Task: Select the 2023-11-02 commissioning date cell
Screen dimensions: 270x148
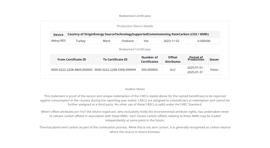Action: click(171, 41)
